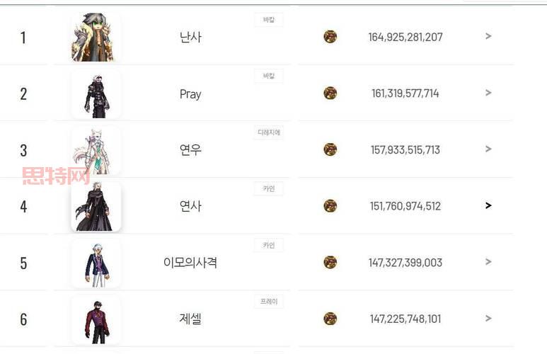Click the coin icon in 제셀's row
The image size is (547, 354).
[330, 319]
